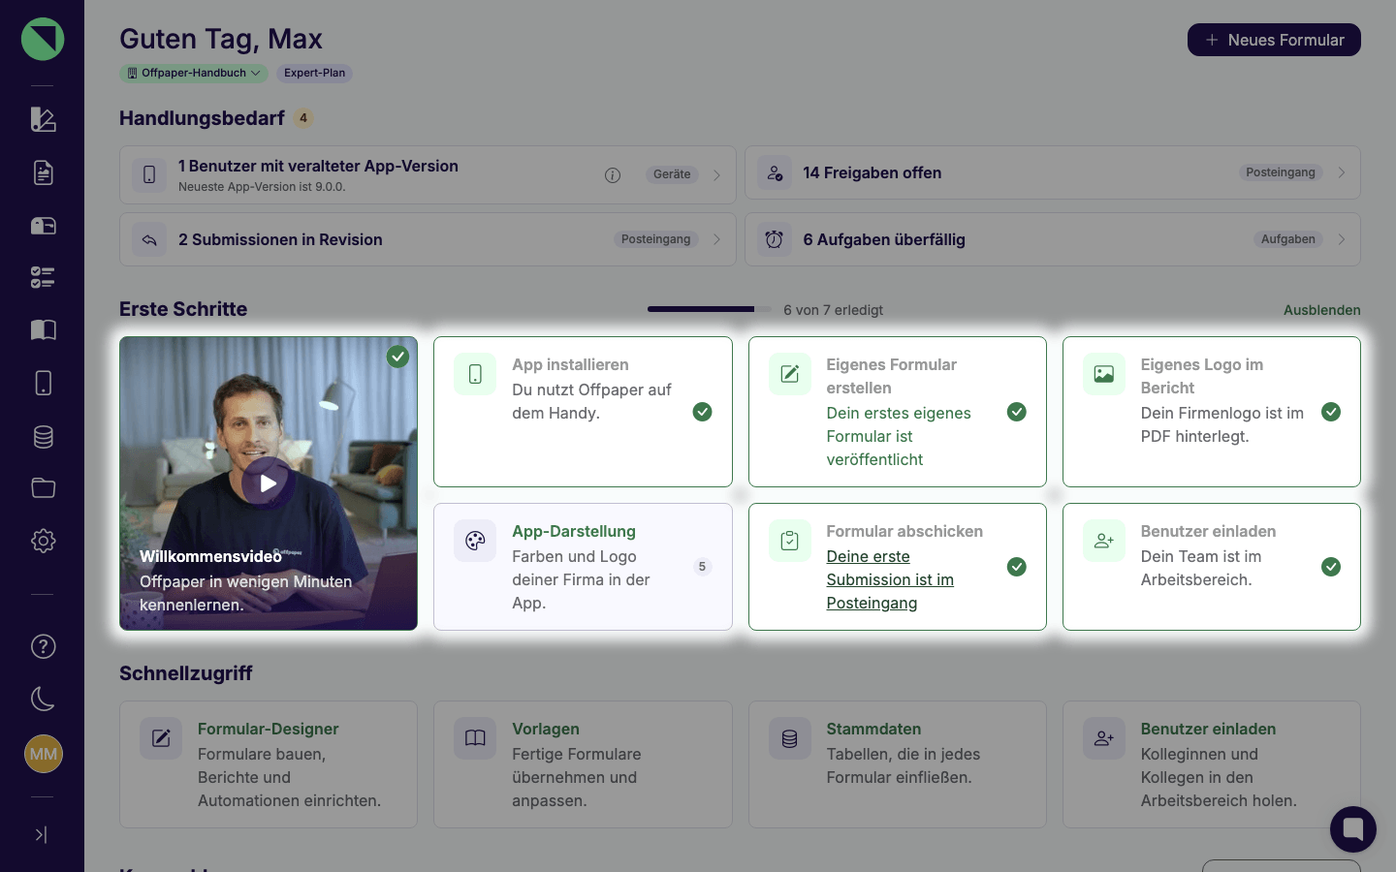Expand the sidebar with the arrow icon
The image size is (1396, 872).
pyautogui.click(x=42, y=834)
